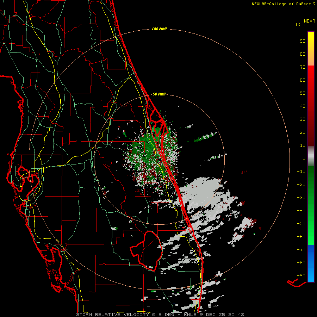
Task: Click the "-30" scale value
Action: [x=301, y=198]
